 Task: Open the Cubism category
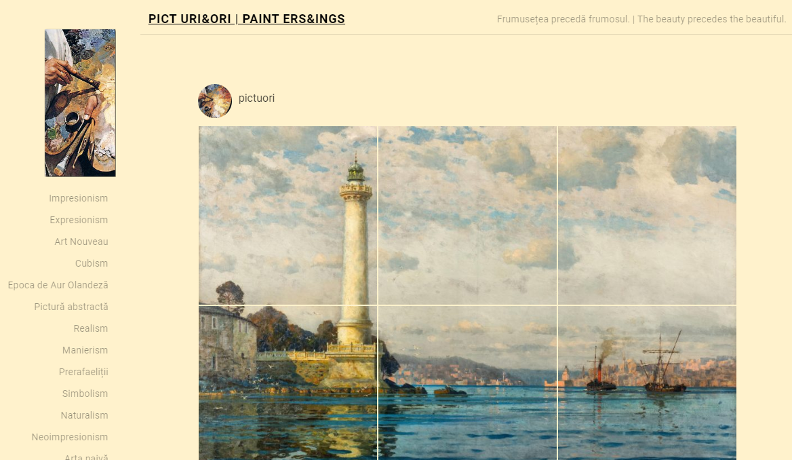(92, 263)
